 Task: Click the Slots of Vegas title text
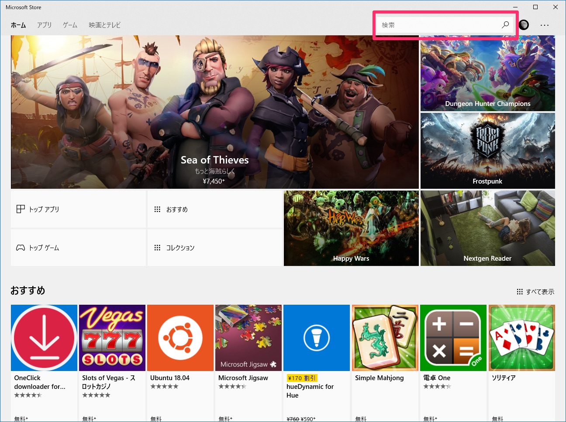109,382
